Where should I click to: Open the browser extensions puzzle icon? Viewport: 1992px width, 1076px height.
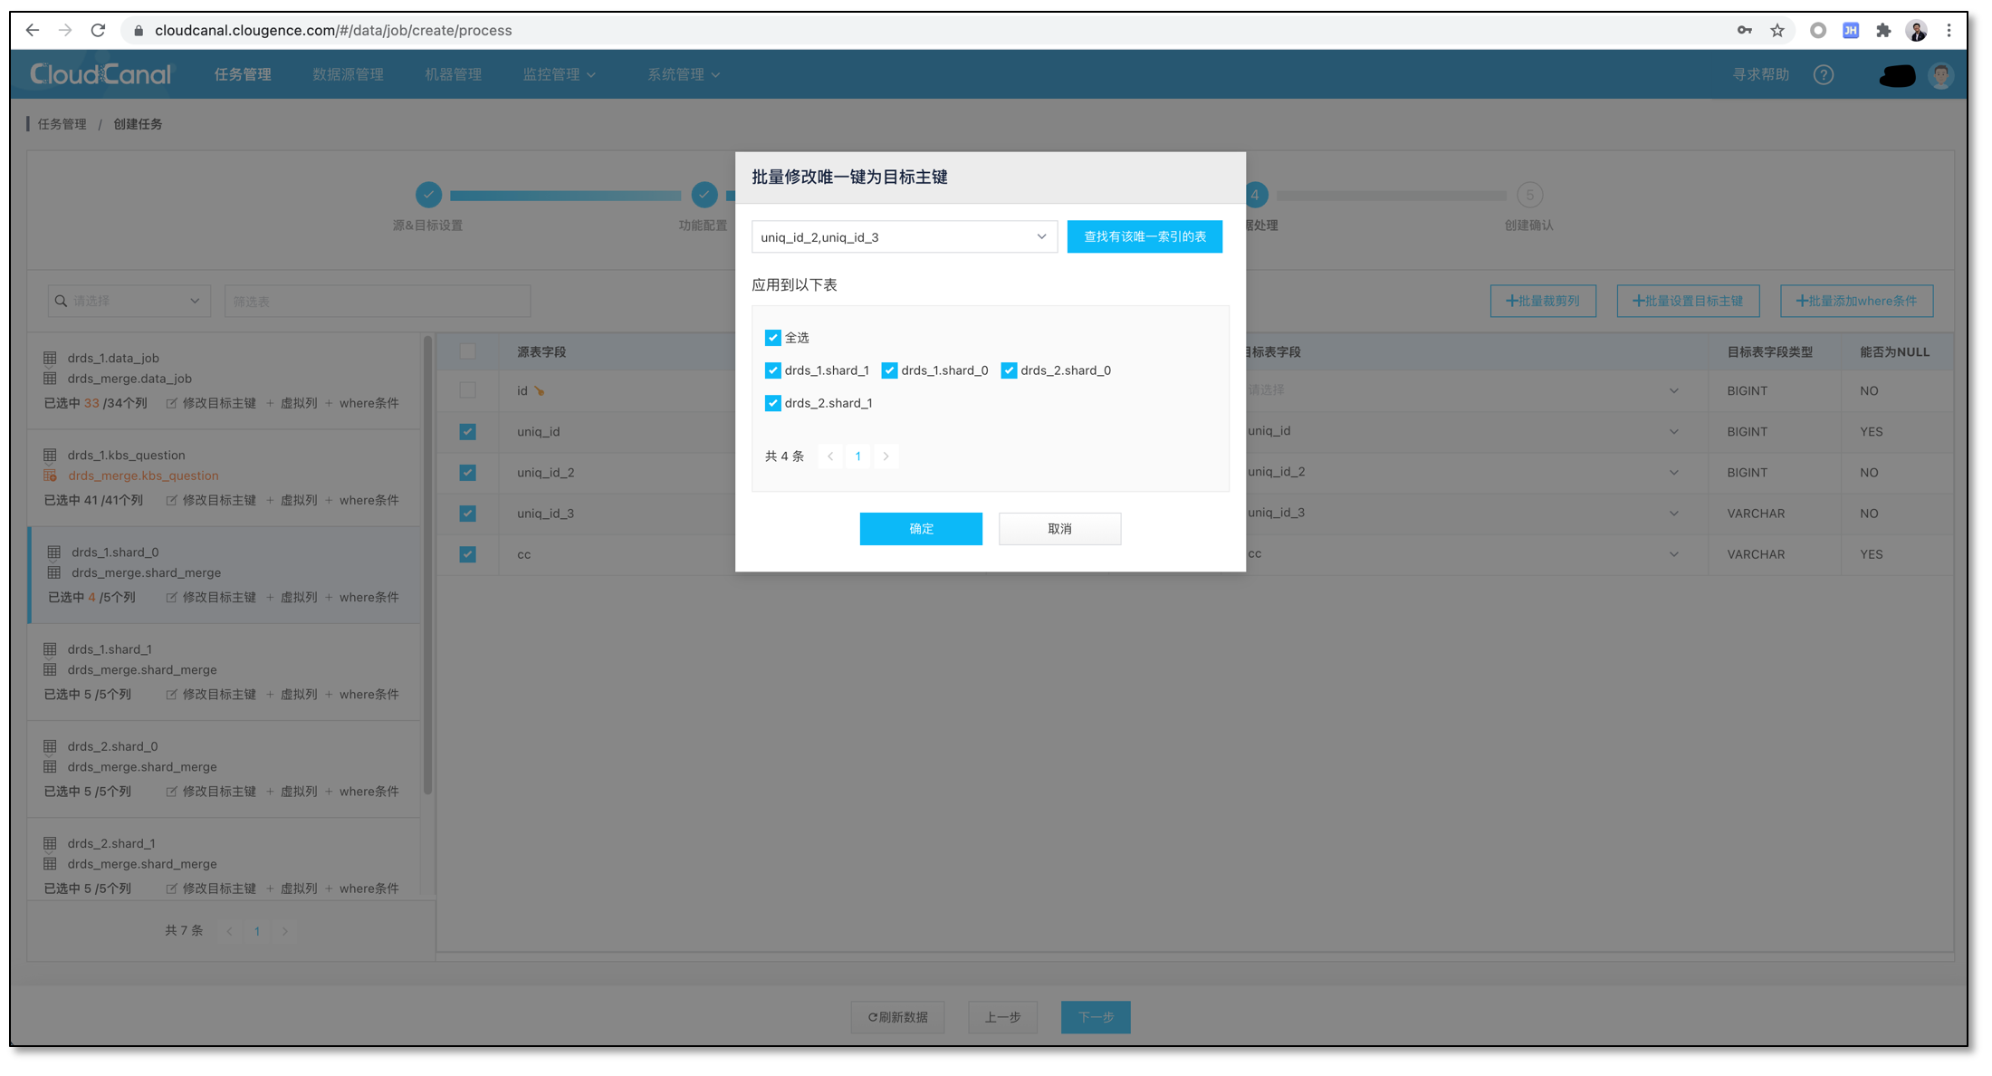[1883, 30]
